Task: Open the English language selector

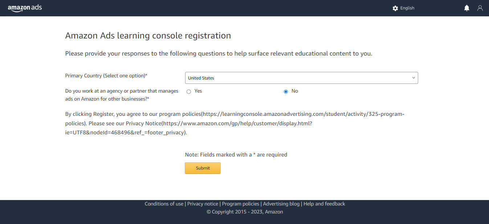Action: [x=407, y=8]
